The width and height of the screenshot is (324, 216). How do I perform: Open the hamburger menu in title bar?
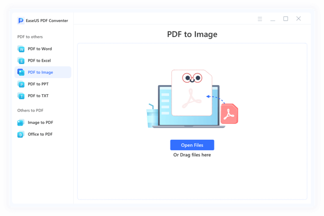tap(260, 19)
